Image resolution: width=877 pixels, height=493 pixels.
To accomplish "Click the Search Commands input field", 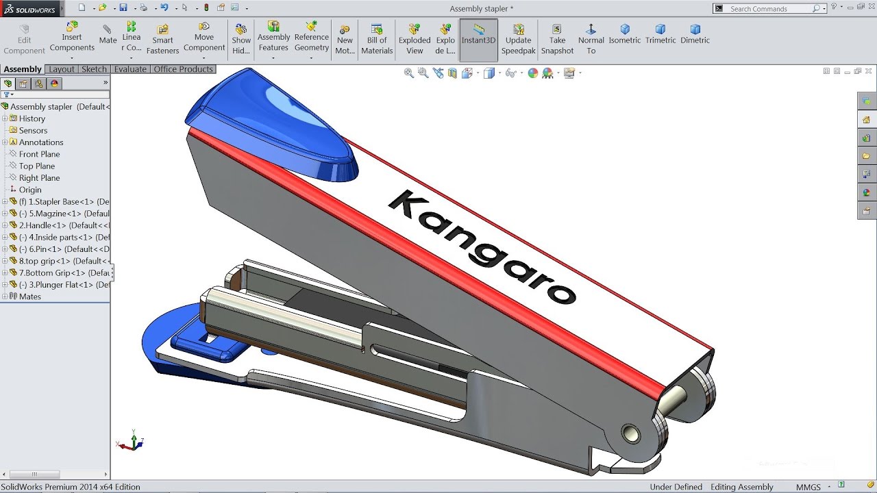I will (x=769, y=9).
